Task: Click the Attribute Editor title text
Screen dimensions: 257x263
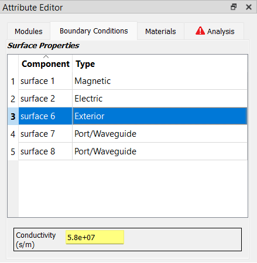Action: [32, 8]
